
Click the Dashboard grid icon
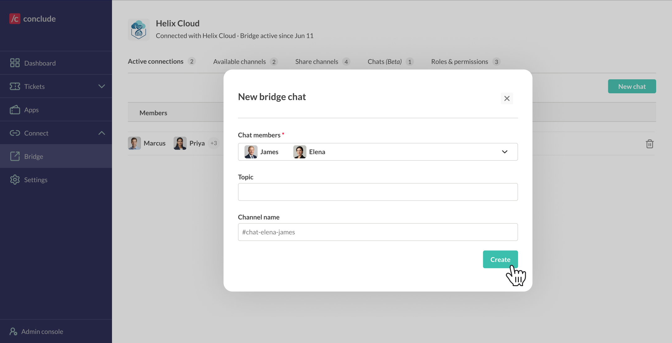(x=15, y=63)
